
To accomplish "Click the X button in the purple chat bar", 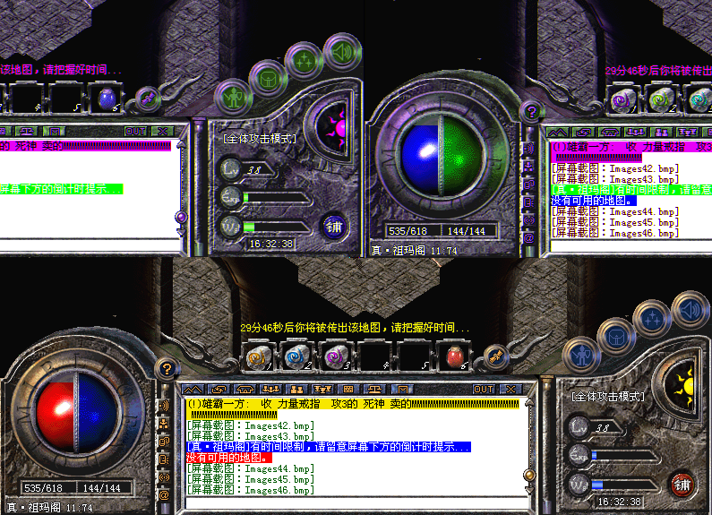I will coord(163,132).
